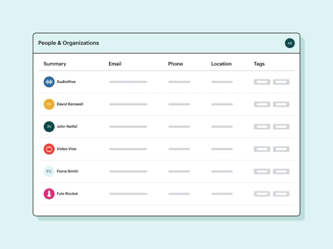Sort by the Email column header
Viewport: 333px width, 249px height.
[115, 64]
